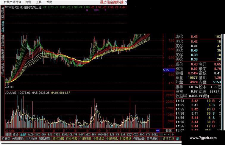Show the BOLL indicator
This screenshot has width=225, height=145.
pyautogui.click(x=155, y=135)
